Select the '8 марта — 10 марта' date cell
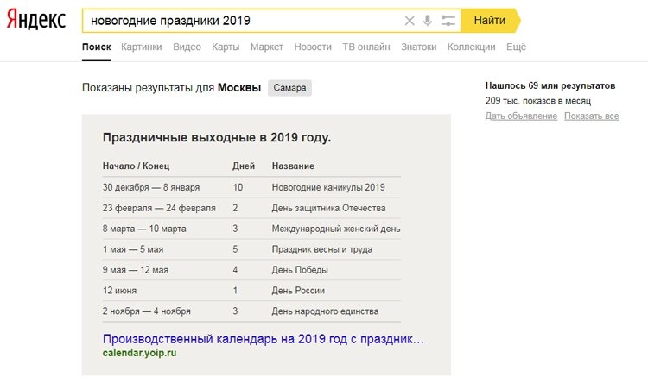Viewport: 648px width, 383px height. pyautogui.click(x=144, y=229)
